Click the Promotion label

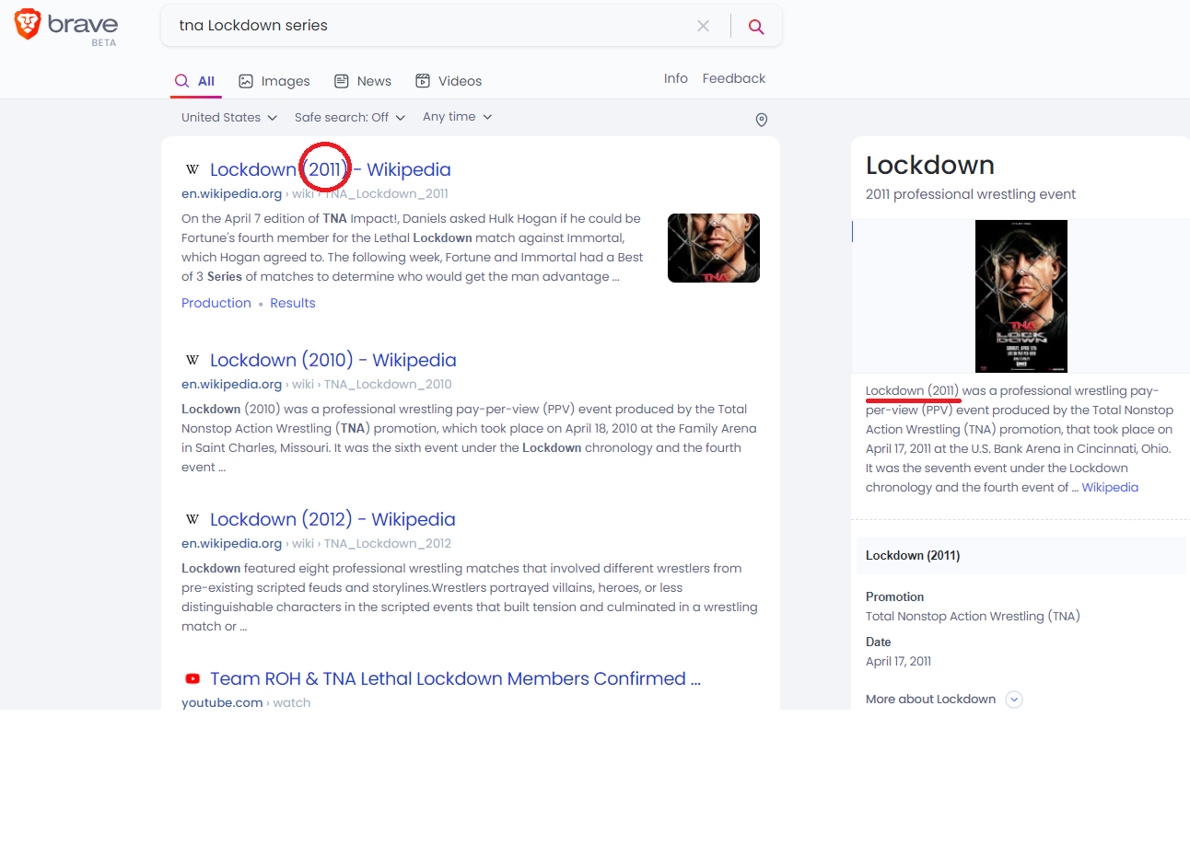(x=894, y=596)
